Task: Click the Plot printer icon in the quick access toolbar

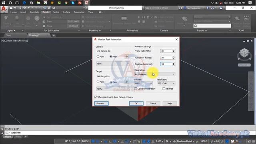Action: pos(24,8)
